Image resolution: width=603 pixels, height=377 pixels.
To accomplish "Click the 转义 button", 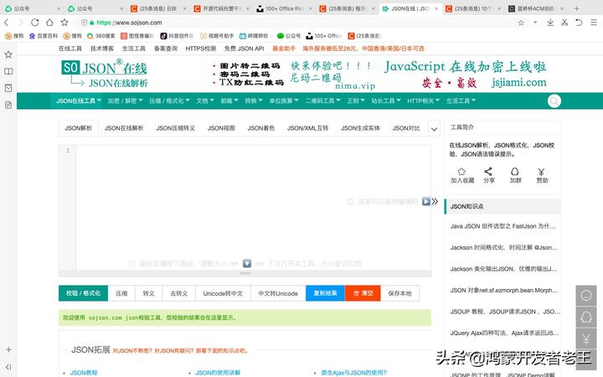I will tap(148, 293).
